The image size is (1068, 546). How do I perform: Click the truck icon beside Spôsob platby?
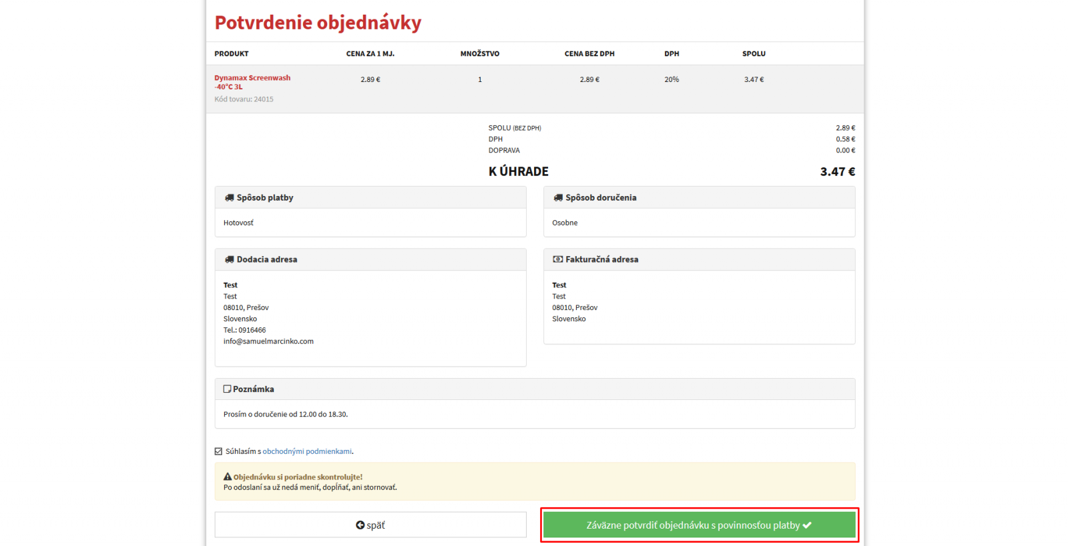click(229, 198)
